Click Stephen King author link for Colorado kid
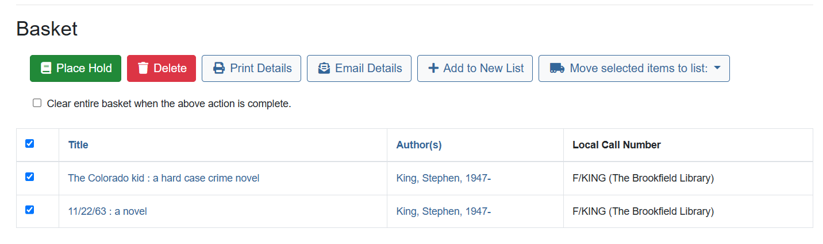This screenshot has width=823, height=244. 443,178
